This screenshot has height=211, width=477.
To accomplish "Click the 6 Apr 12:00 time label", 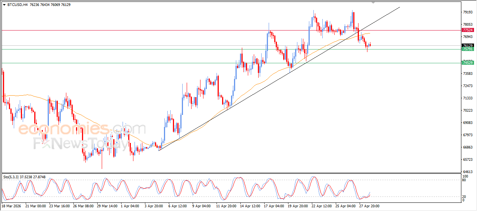I will pos(178,206).
